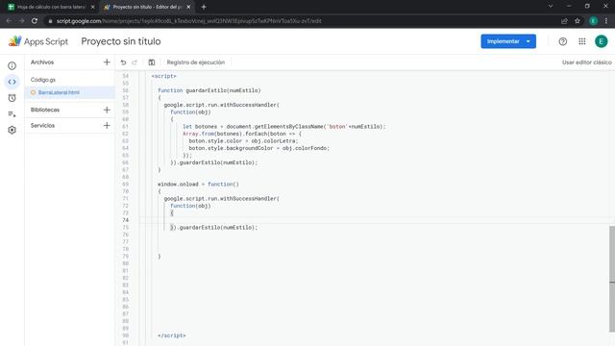Viewport: 615px width, 346px height.
Task: Click line number 69 in the gutter
Action: coord(126,184)
